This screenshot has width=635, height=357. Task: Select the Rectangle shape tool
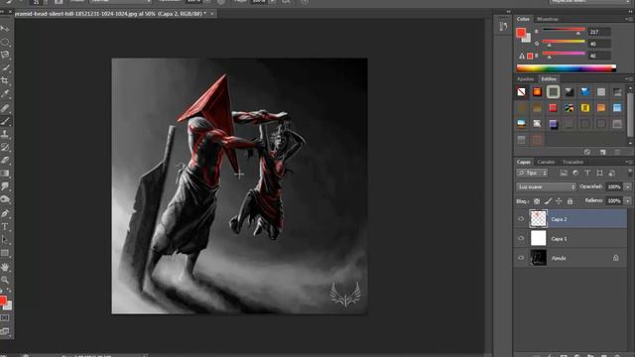5,253
